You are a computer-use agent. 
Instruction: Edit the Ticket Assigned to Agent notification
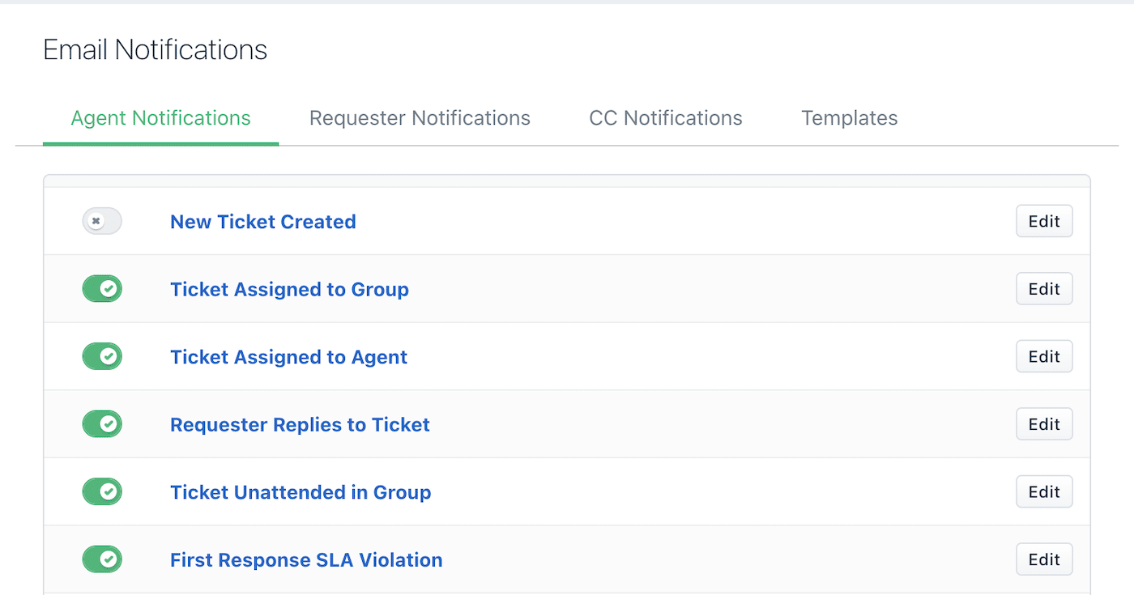point(1043,356)
